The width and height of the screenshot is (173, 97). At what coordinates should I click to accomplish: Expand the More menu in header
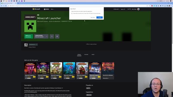(52, 9)
